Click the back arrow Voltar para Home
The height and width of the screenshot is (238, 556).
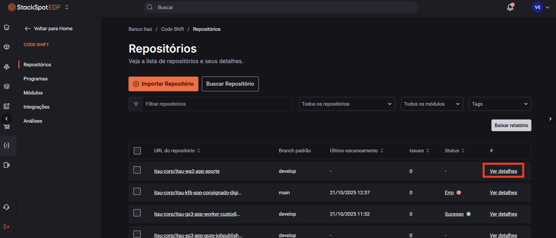click(28, 29)
